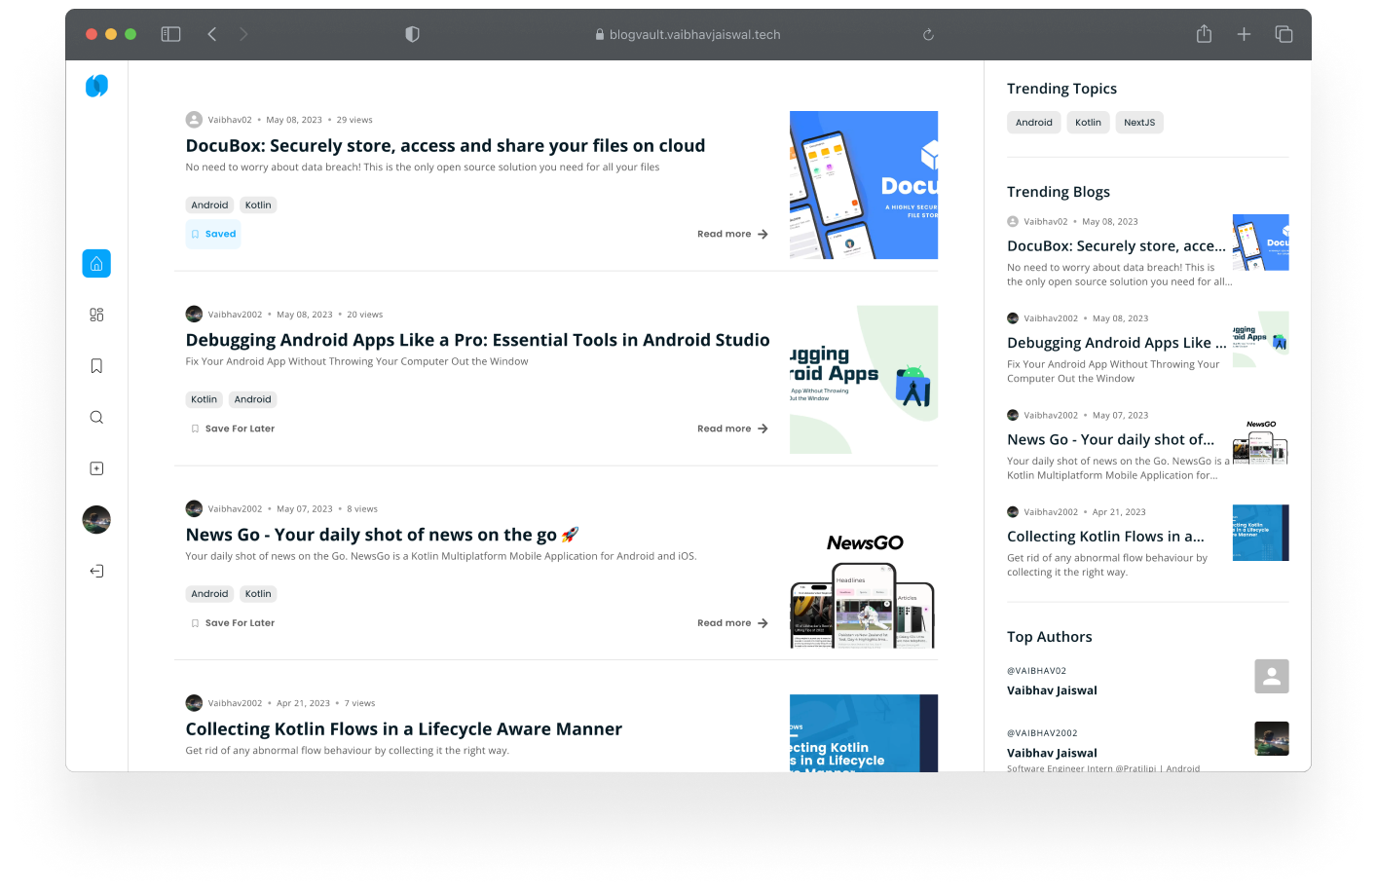Select the NextJS trending topic chip

coord(1139,123)
